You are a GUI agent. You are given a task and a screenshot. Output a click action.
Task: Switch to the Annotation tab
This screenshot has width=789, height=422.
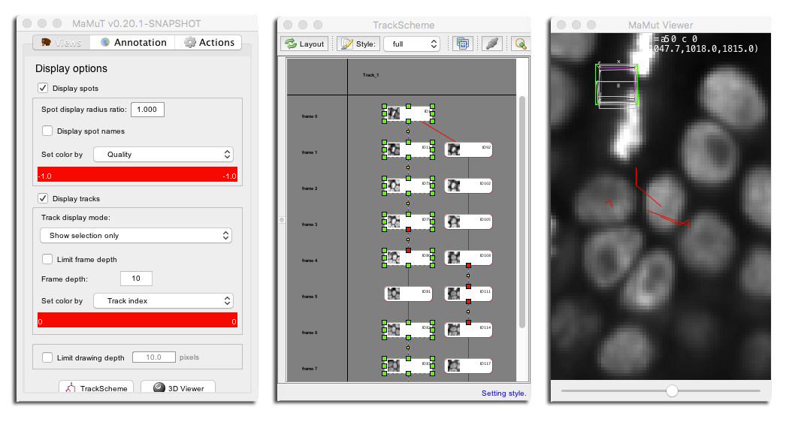pos(133,42)
